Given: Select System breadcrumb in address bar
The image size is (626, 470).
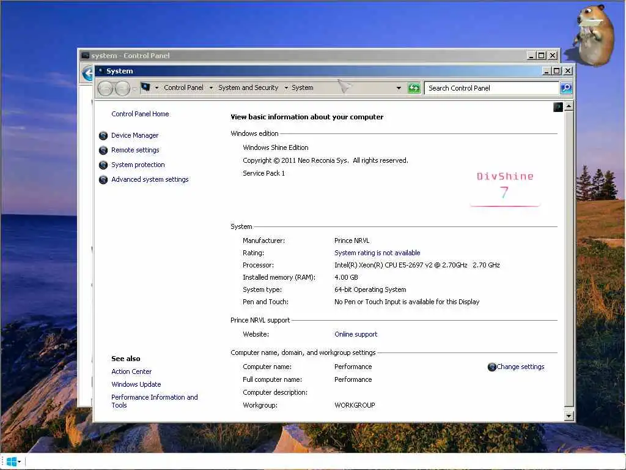Looking at the screenshot, I should tap(302, 88).
